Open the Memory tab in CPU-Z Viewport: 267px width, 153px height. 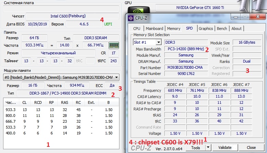174,29
